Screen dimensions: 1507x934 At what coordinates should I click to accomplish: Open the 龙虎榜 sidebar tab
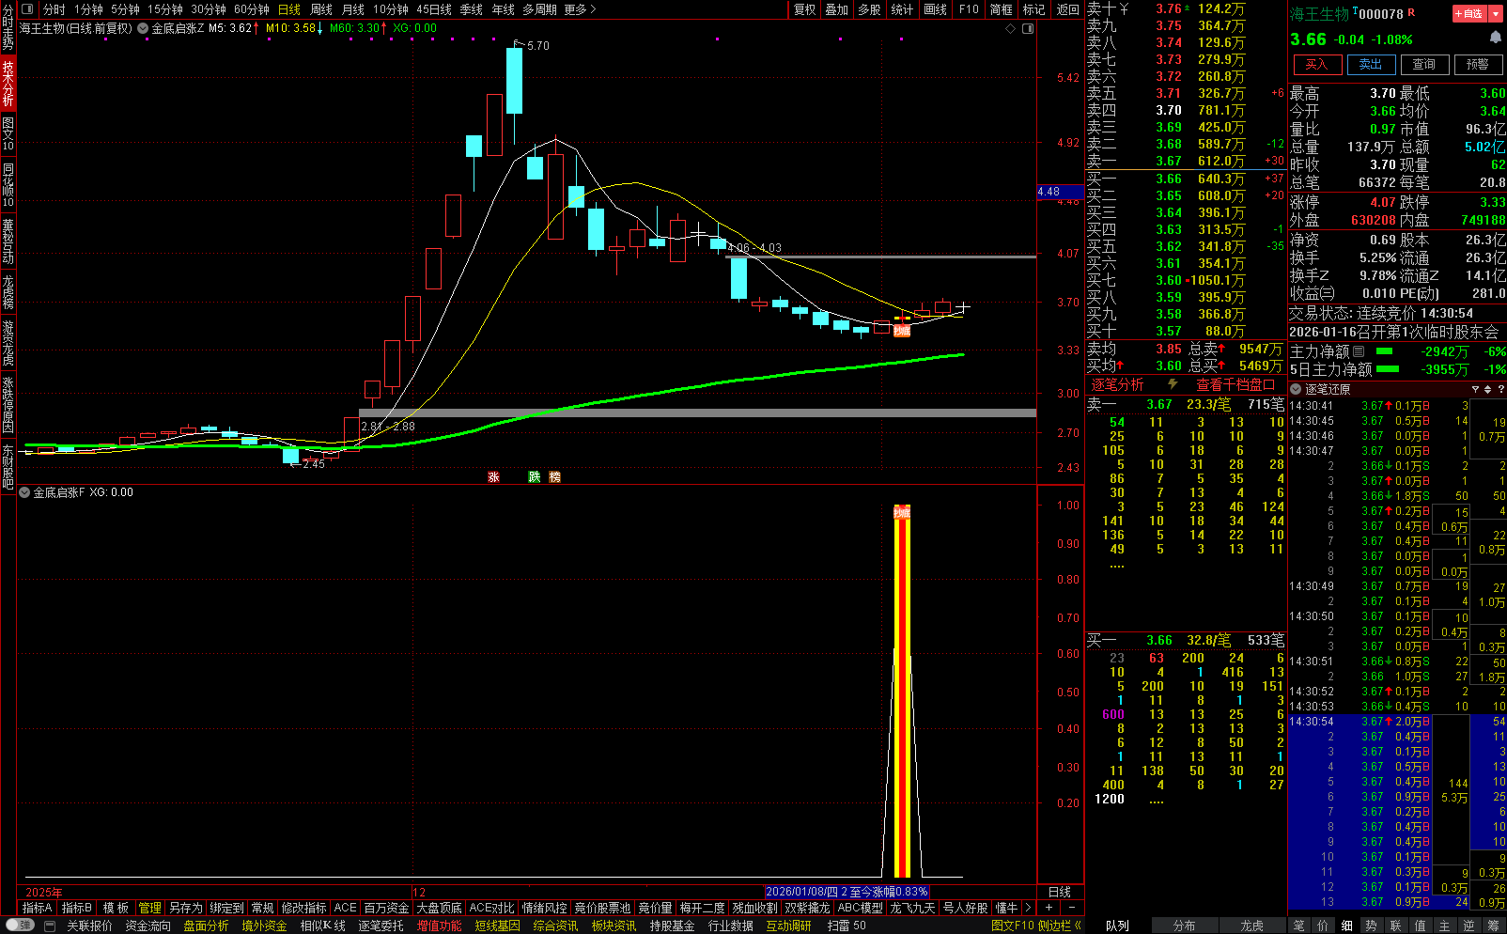pos(8,291)
